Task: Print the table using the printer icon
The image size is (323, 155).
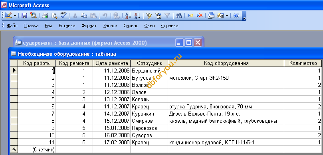Action: 45,16
